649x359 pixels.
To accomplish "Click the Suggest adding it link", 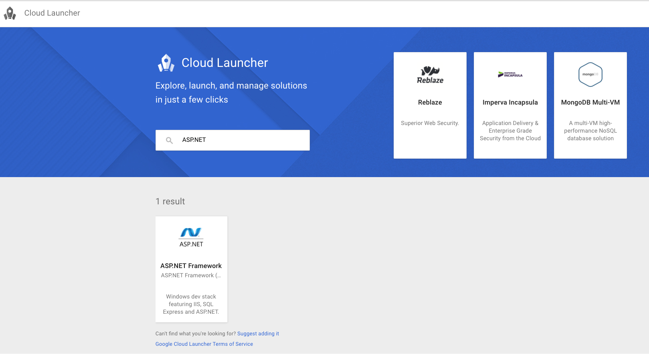I will (x=258, y=334).
